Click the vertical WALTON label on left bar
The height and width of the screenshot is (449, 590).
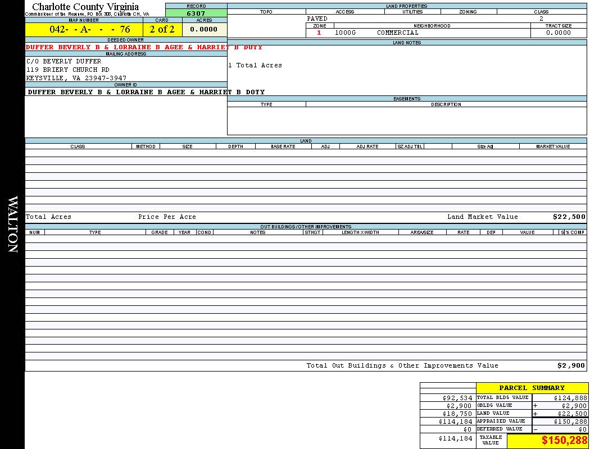(x=12, y=224)
